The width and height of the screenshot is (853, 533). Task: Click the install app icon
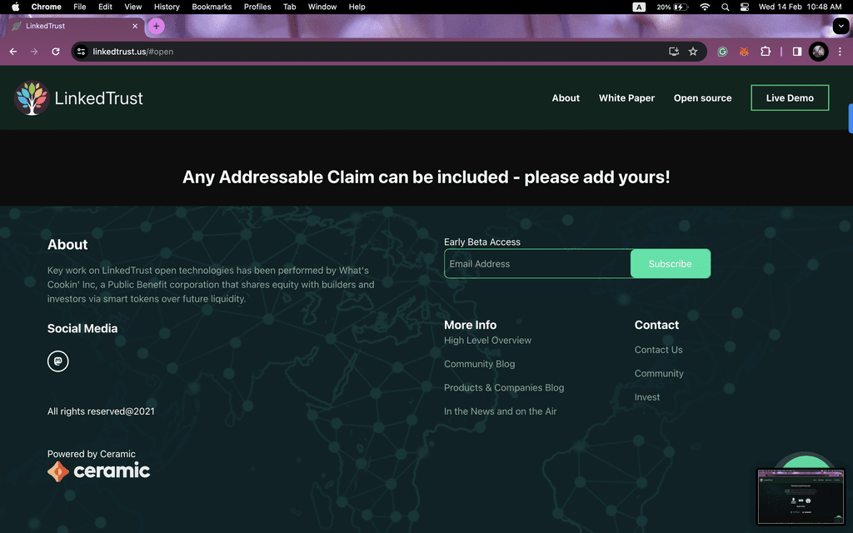[x=673, y=52]
